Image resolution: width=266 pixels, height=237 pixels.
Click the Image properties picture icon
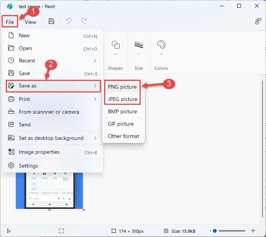11,151
